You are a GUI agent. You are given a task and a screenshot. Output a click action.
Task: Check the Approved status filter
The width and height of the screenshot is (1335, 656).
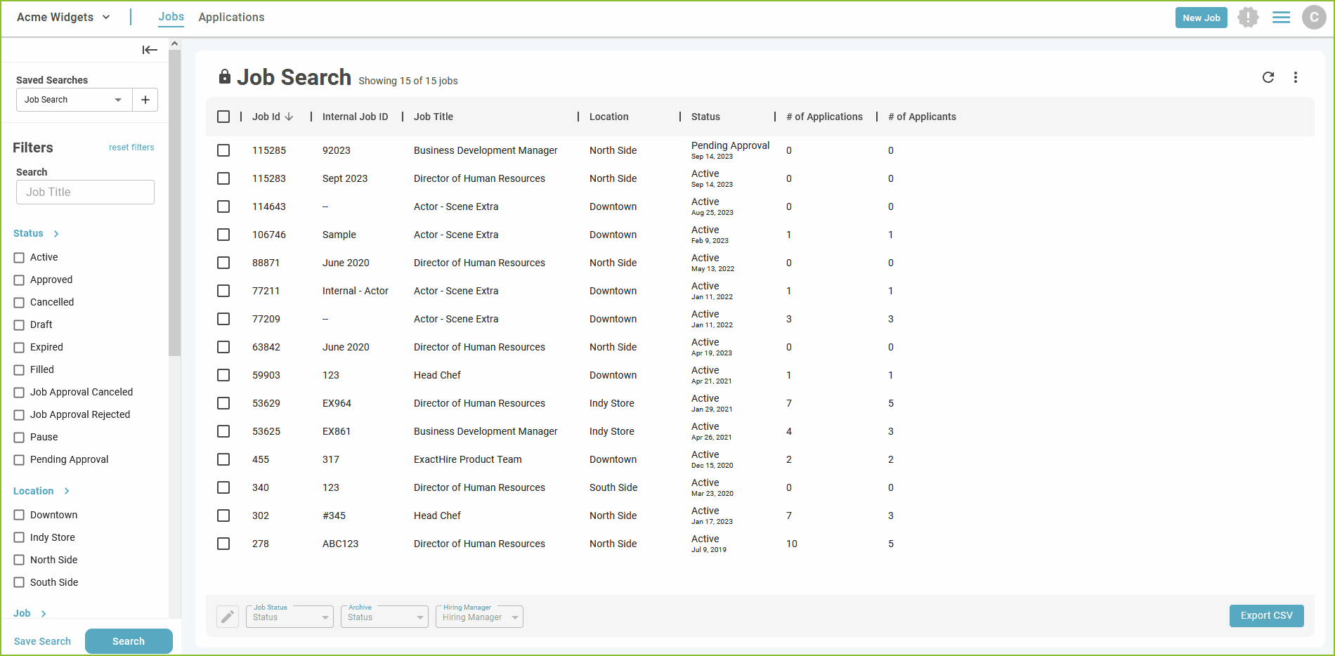coord(19,280)
